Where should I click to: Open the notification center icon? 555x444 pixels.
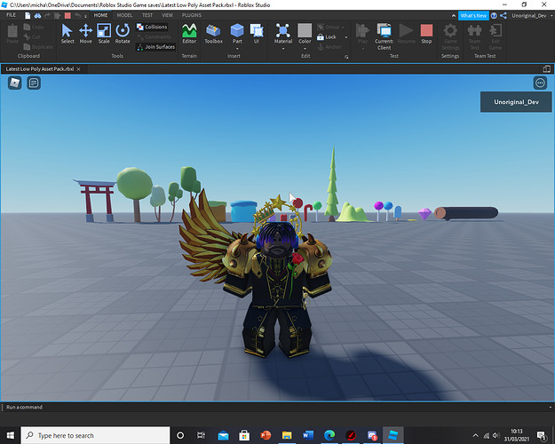click(x=541, y=435)
